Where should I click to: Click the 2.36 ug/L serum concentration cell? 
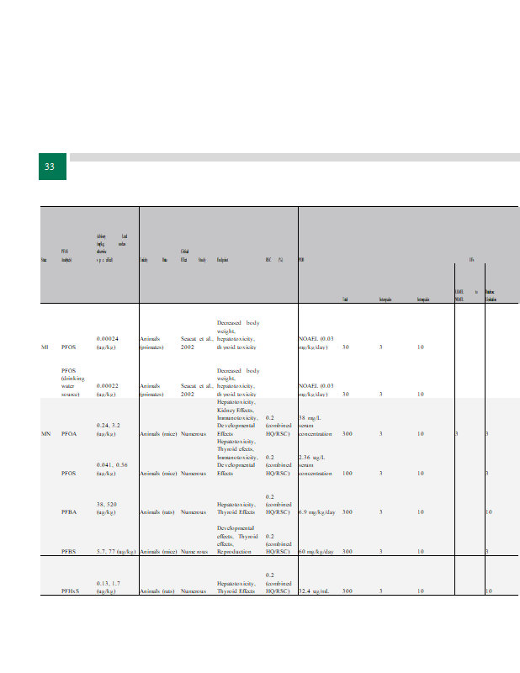[316, 465]
